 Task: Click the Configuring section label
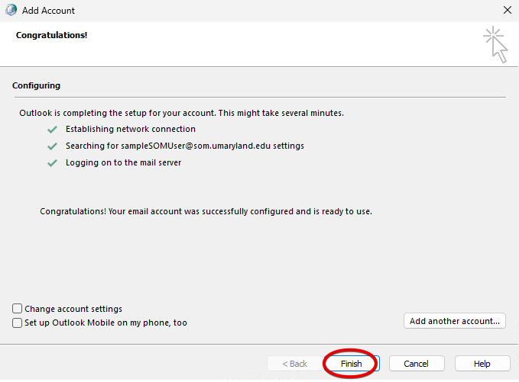[x=36, y=85]
